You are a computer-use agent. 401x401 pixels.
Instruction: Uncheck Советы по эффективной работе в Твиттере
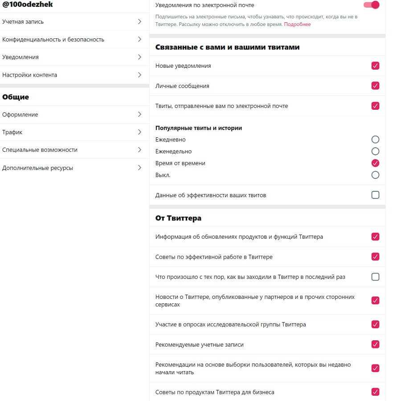pos(375,256)
